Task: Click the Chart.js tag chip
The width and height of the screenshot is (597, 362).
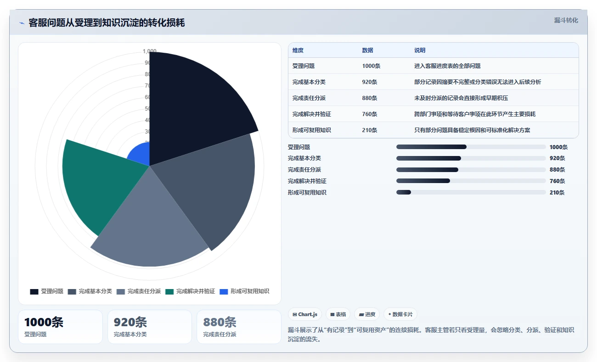Action: [x=305, y=314]
